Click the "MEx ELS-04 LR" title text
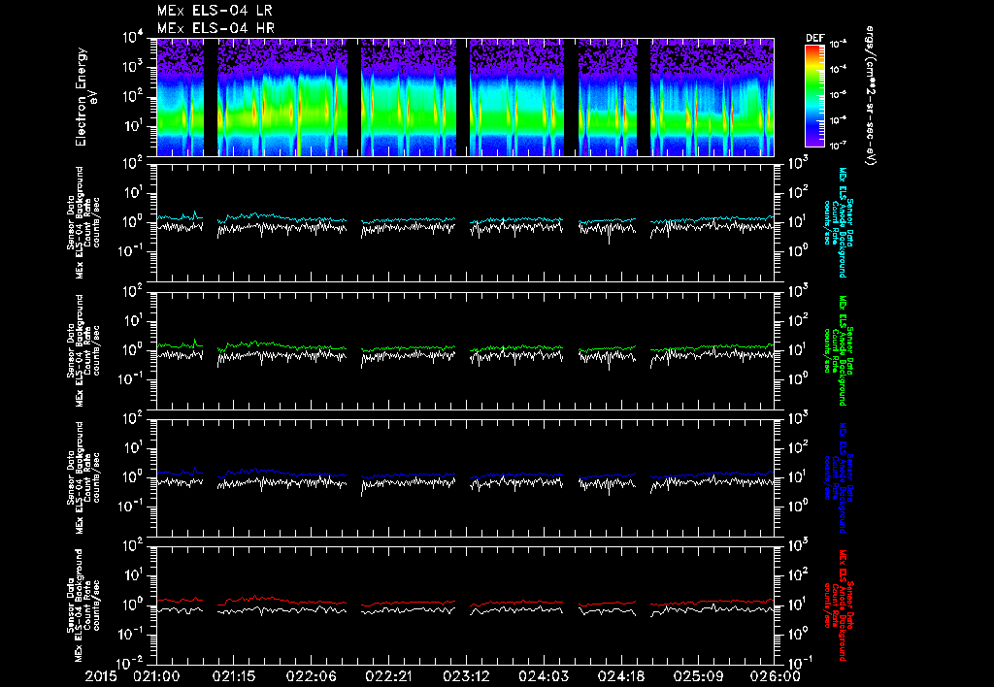The width and height of the screenshot is (994, 687). tap(215, 11)
